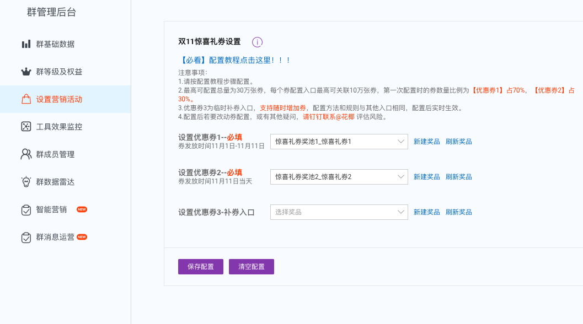Click the 双11惊喜礼券设置 heading

210,42
